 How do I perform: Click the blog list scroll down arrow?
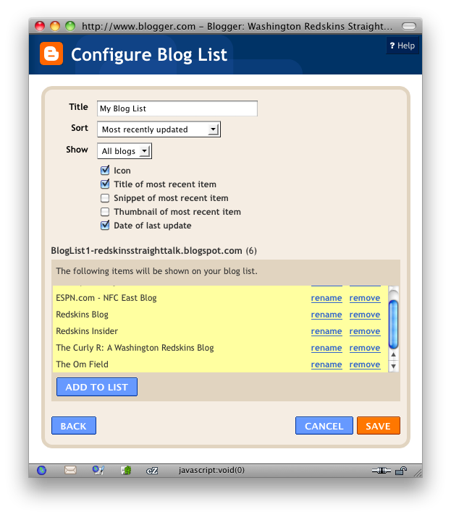coord(393,366)
